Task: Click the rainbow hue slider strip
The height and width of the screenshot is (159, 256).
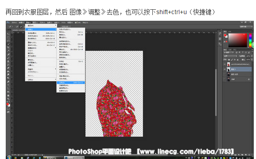Action: coord(250,41)
